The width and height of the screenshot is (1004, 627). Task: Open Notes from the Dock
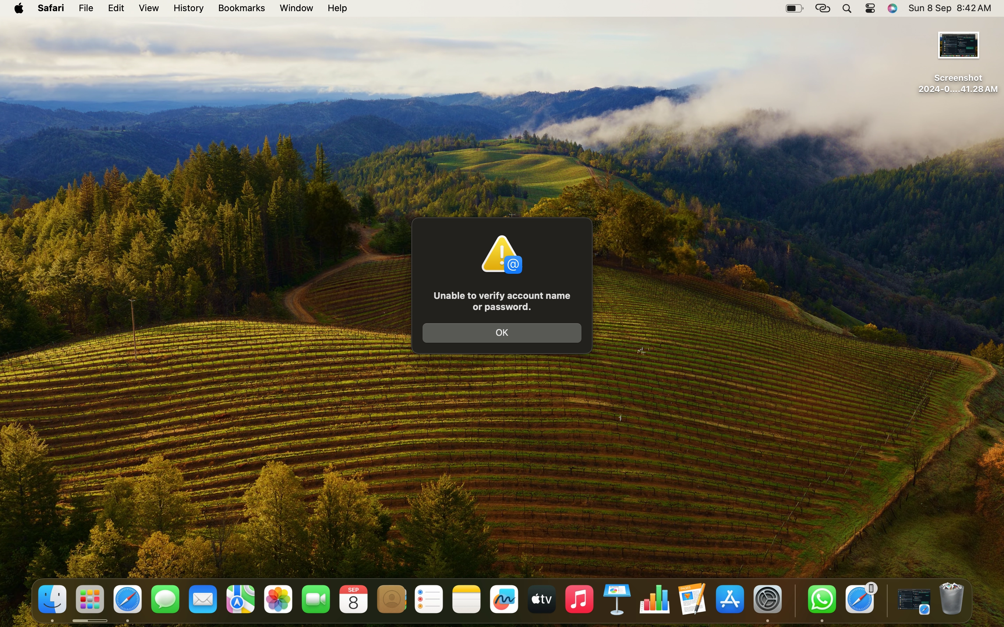466,599
